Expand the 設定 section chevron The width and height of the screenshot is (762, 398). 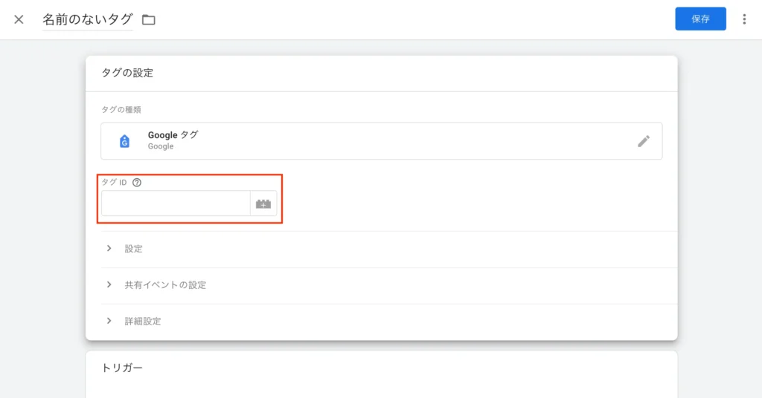109,248
